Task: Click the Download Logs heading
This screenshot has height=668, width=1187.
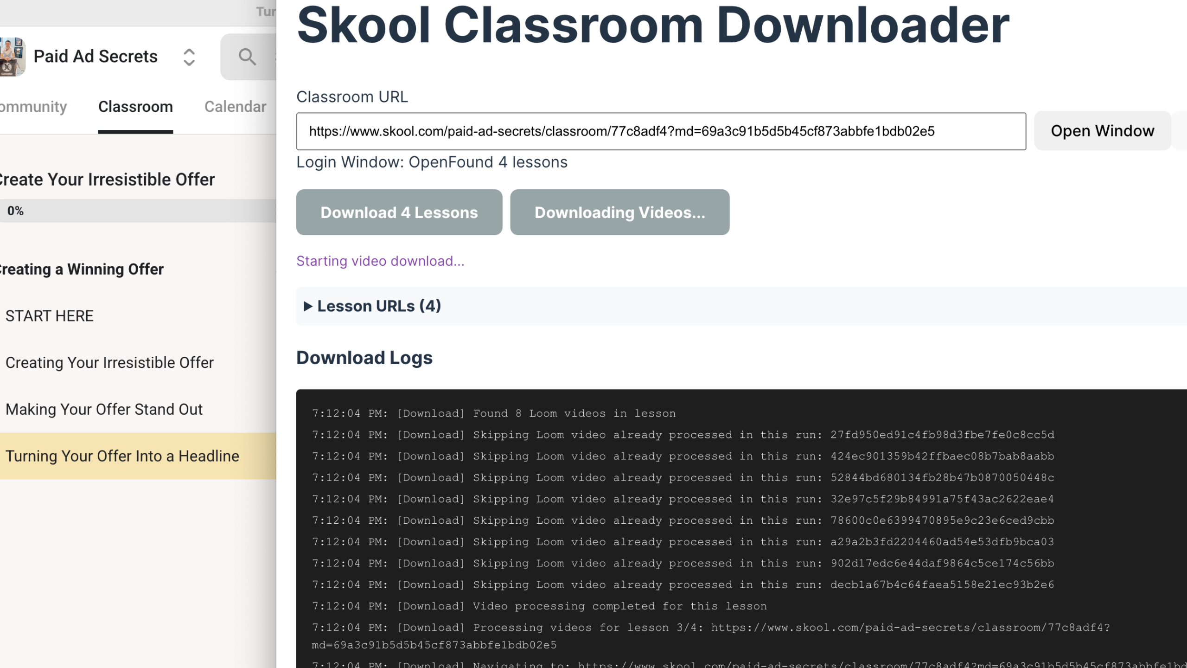Action: point(364,358)
